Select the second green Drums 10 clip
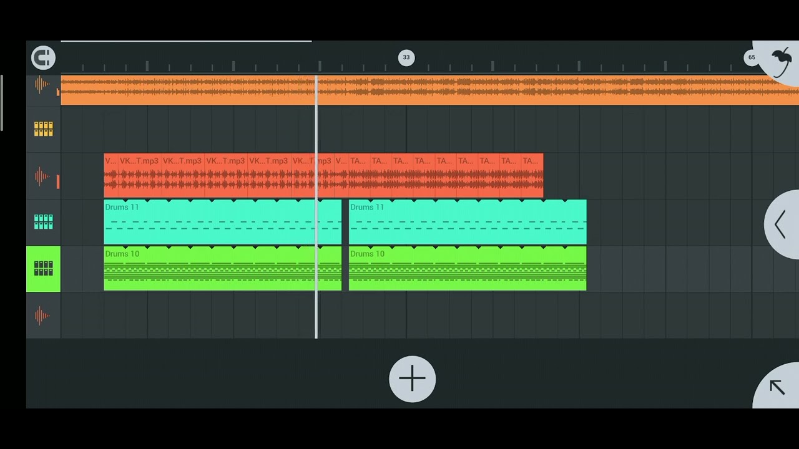 click(x=468, y=269)
